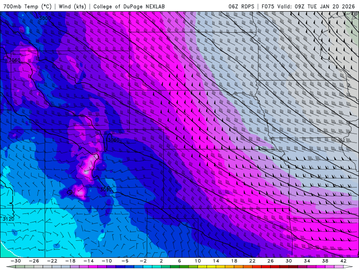Click the 3060 contour label in the map center
This screenshot has width=359, height=269.
point(114,140)
